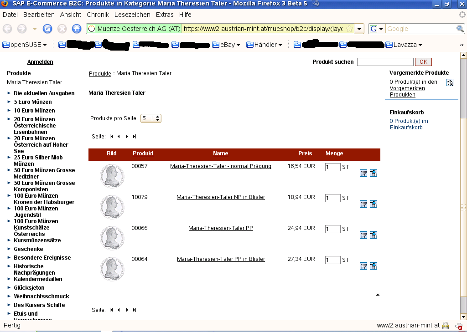This screenshot has height=332, width=467.
Task: Add Maria-Theresien-Taler PP in Blister to cart
Action: tap(363, 266)
